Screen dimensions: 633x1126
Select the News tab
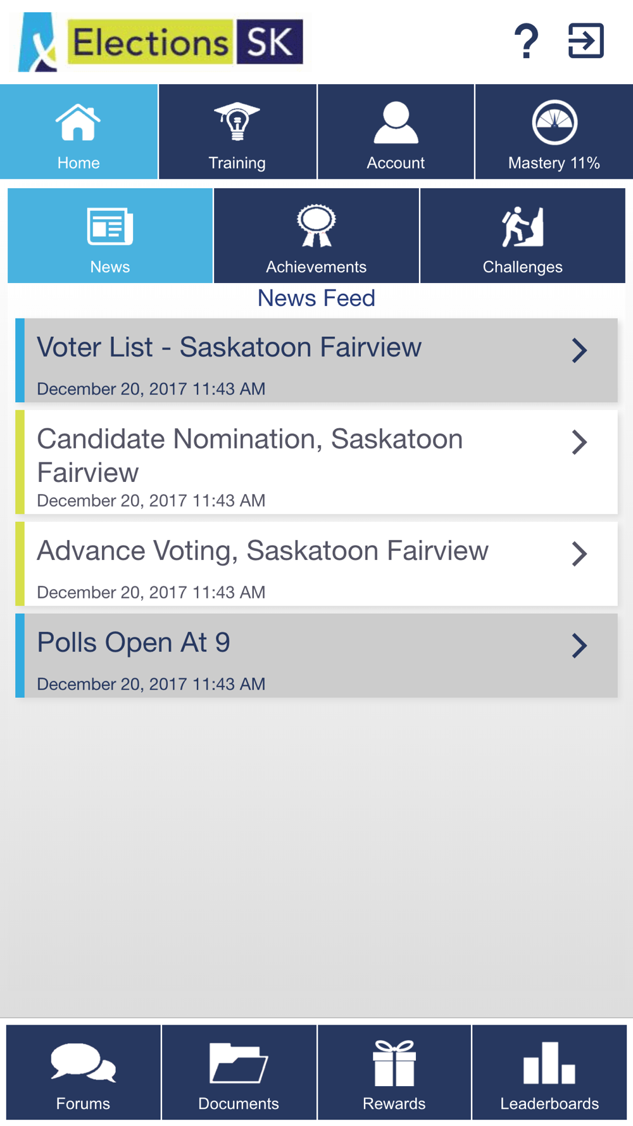click(110, 236)
